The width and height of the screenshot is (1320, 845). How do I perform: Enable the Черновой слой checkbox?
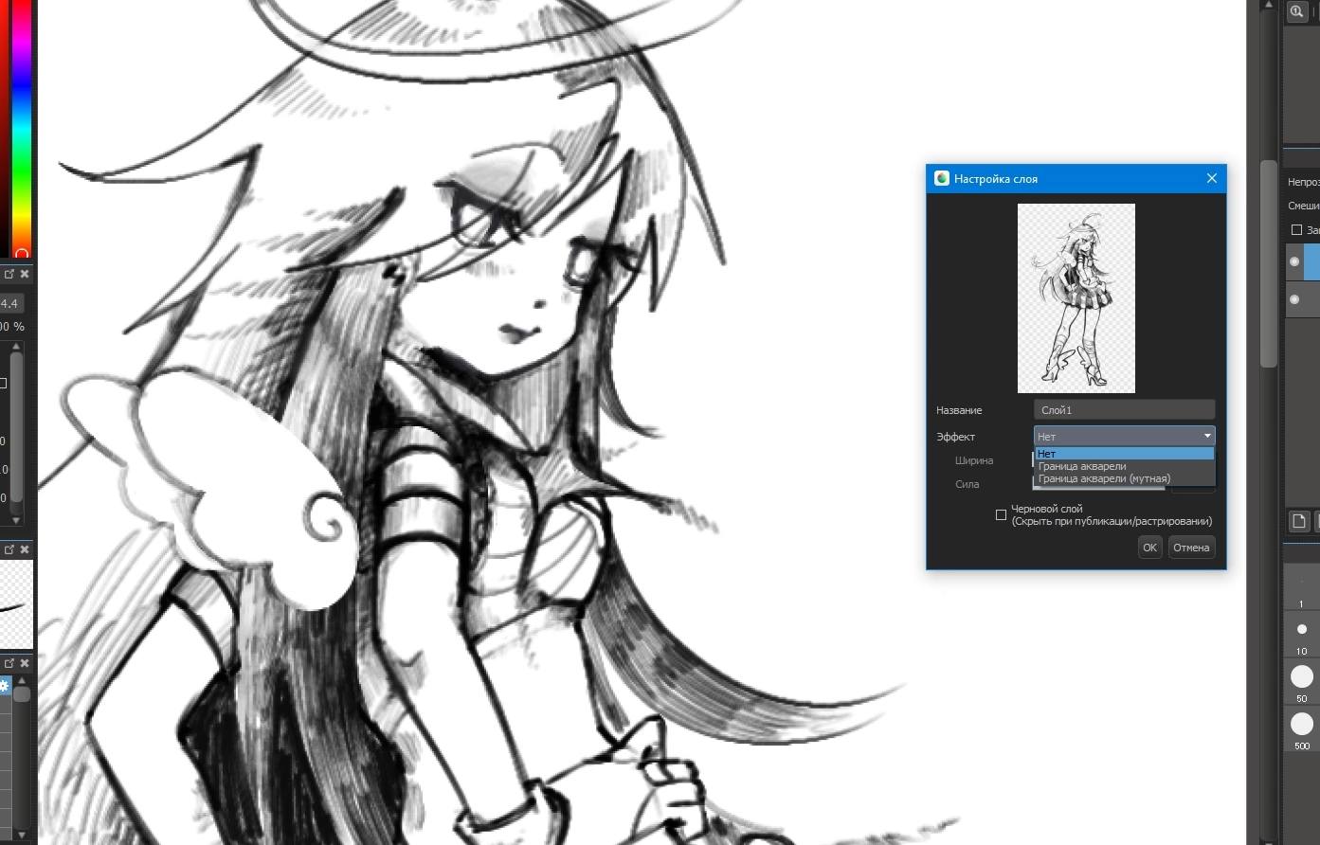1001,514
